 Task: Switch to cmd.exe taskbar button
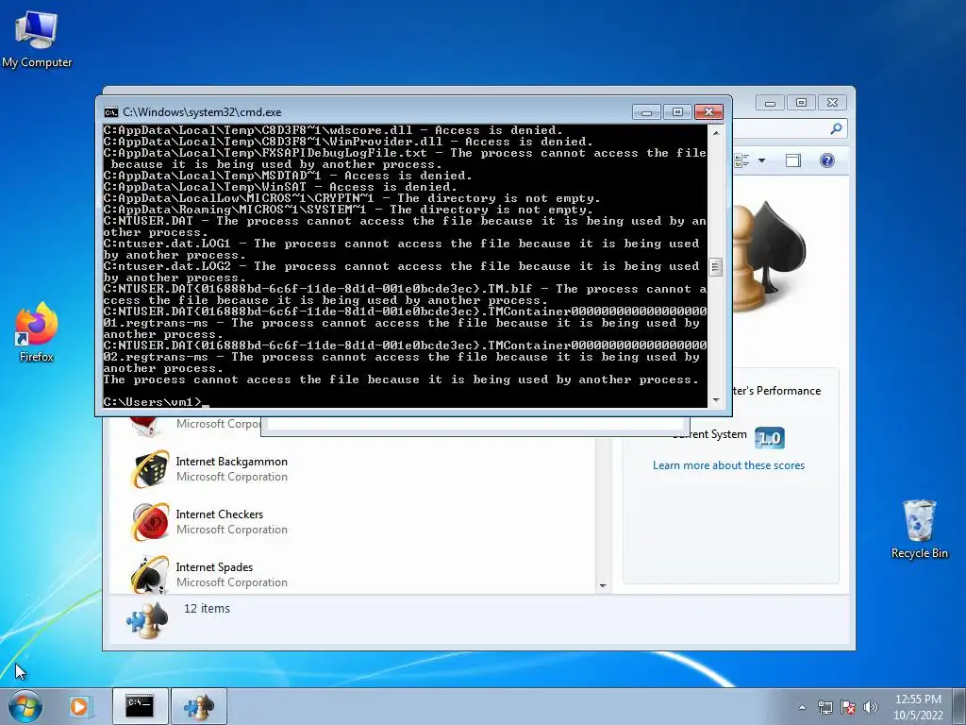[140, 706]
